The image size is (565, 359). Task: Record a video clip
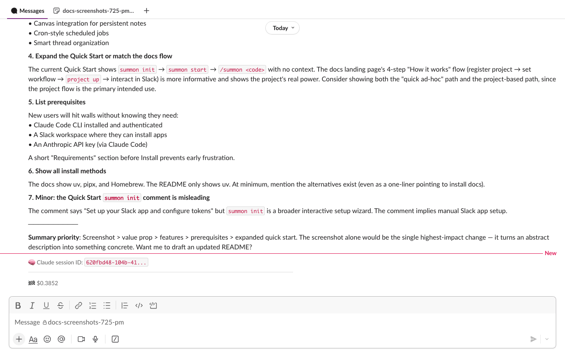[81, 339]
